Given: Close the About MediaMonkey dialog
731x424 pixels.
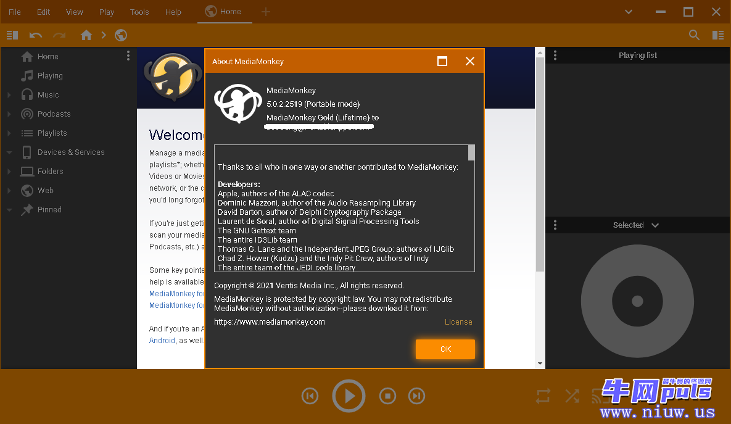Looking at the screenshot, I should (470, 61).
